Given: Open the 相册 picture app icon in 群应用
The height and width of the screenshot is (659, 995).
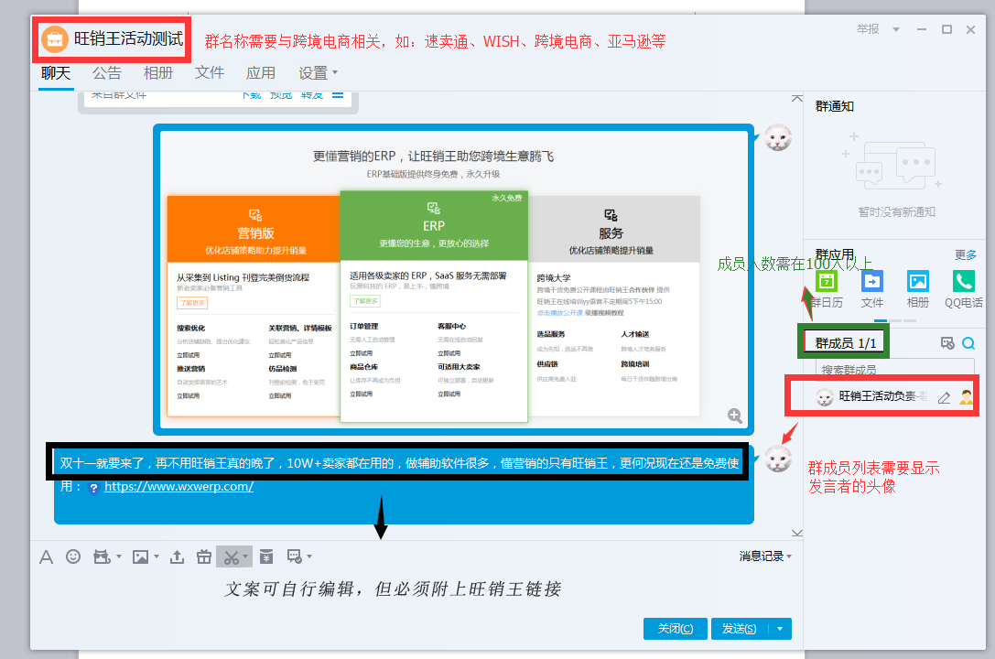Looking at the screenshot, I should (917, 281).
